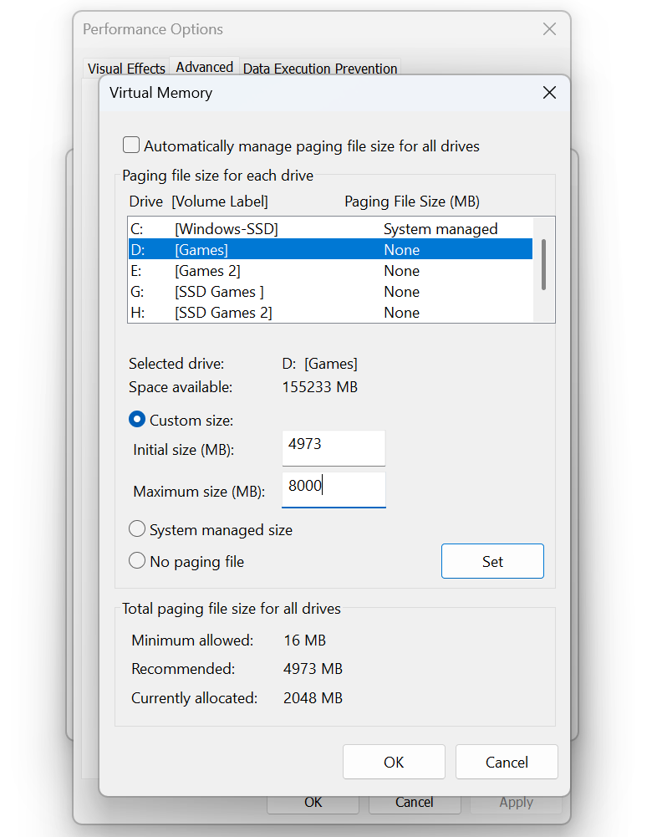Close the Virtual Memory dialog
Image resolution: width=657 pixels, height=837 pixels.
549,93
